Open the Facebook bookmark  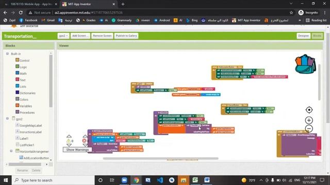click(x=28, y=21)
